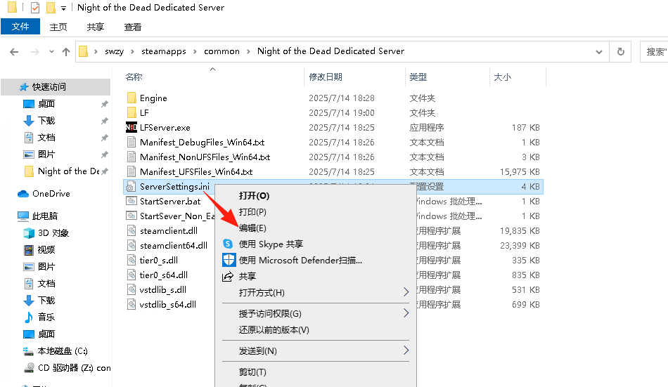Screen dimensions: 668x387
Task: Click the vstdlib_s64.dll file icon
Action: [x=131, y=304]
